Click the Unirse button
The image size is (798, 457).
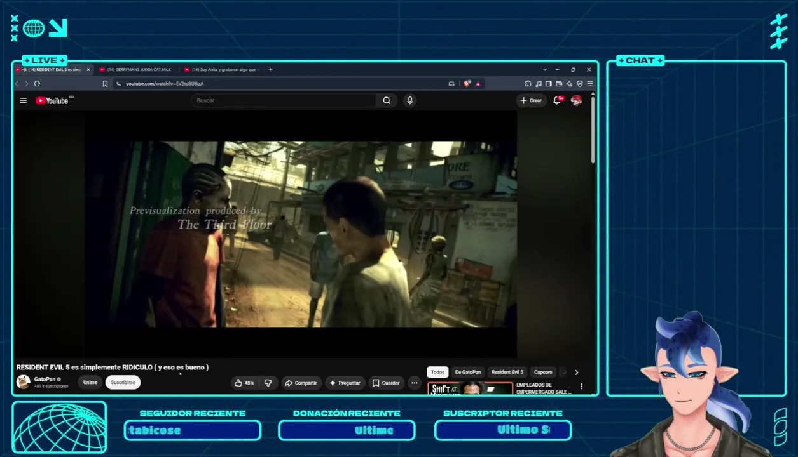coord(90,383)
